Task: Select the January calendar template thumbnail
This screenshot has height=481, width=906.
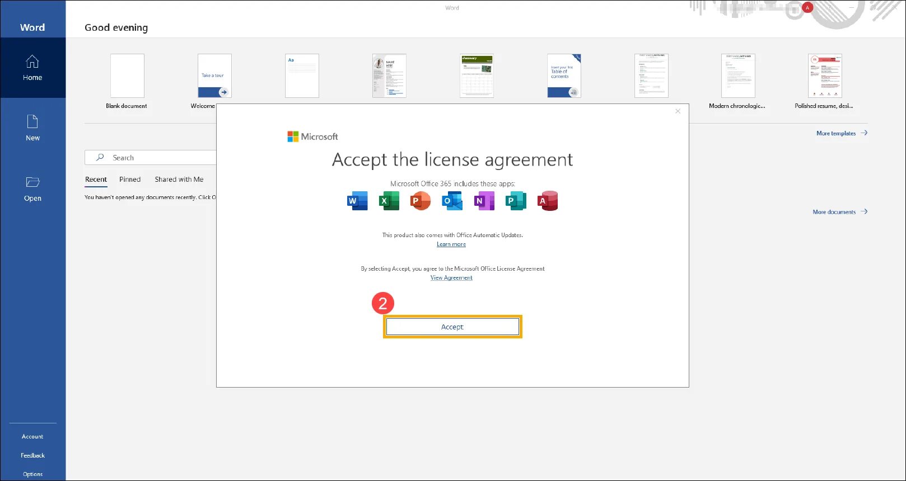Action: pos(477,76)
